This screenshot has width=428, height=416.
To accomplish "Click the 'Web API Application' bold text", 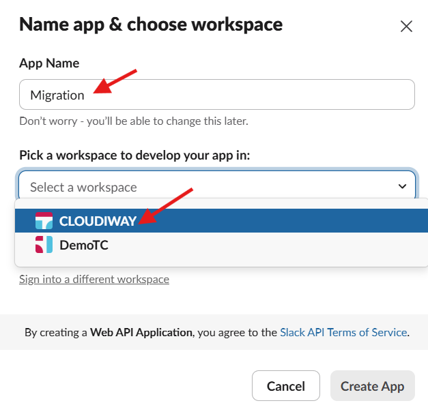I will coord(141,332).
